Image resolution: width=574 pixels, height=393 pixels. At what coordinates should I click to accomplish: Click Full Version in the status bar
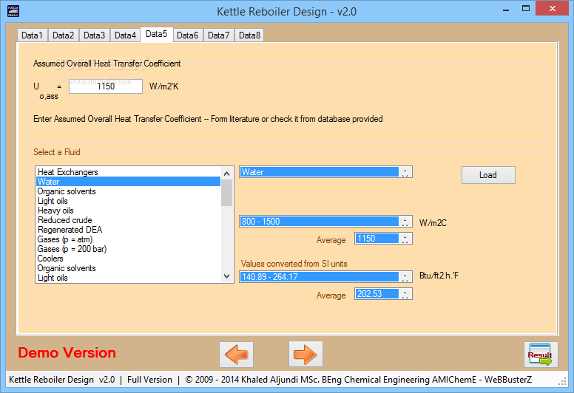[x=149, y=380]
